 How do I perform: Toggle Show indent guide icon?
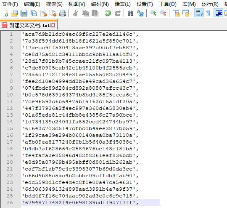point(218,13)
